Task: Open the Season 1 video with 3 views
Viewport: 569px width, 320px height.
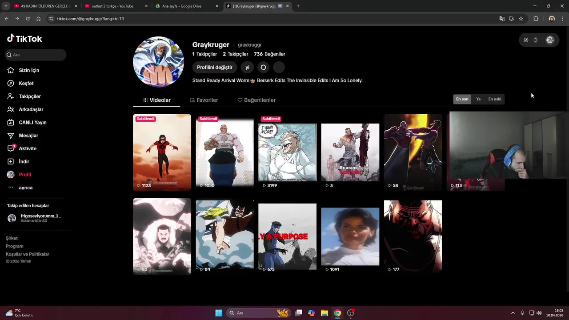Action: pyautogui.click(x=350, y=152)
